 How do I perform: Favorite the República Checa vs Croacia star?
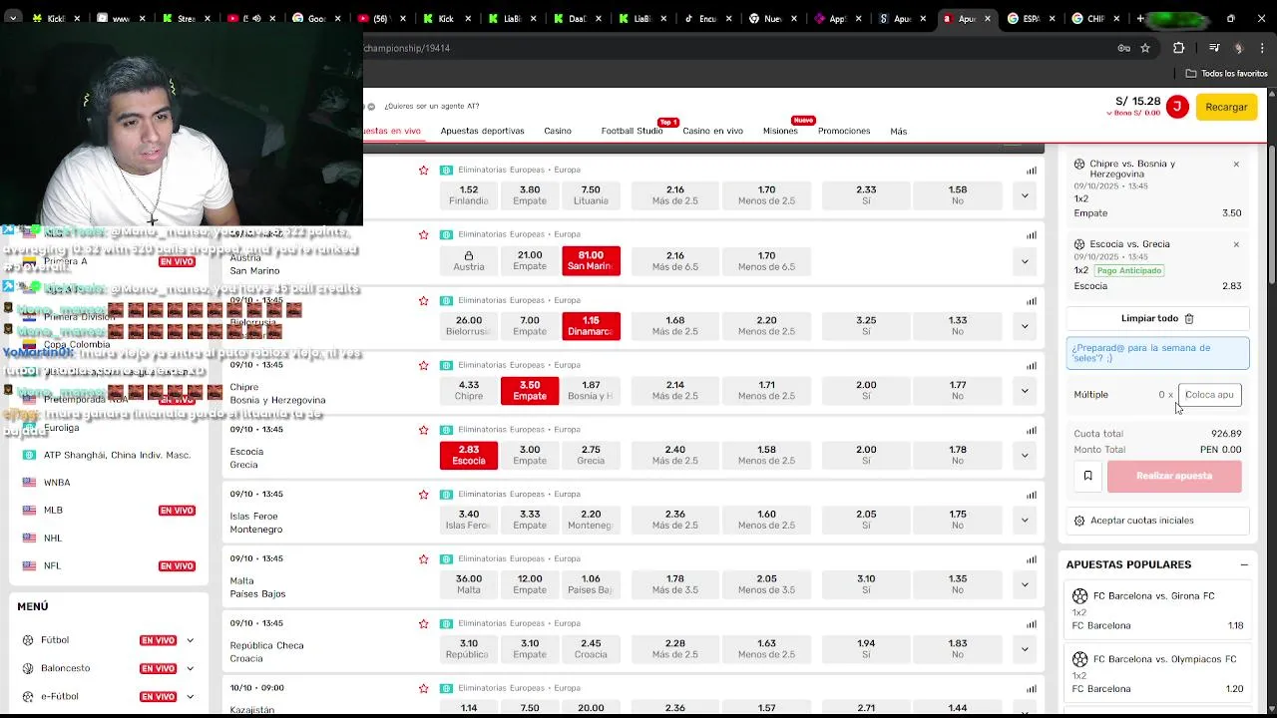pyautogui.click(x=423, y=624)
